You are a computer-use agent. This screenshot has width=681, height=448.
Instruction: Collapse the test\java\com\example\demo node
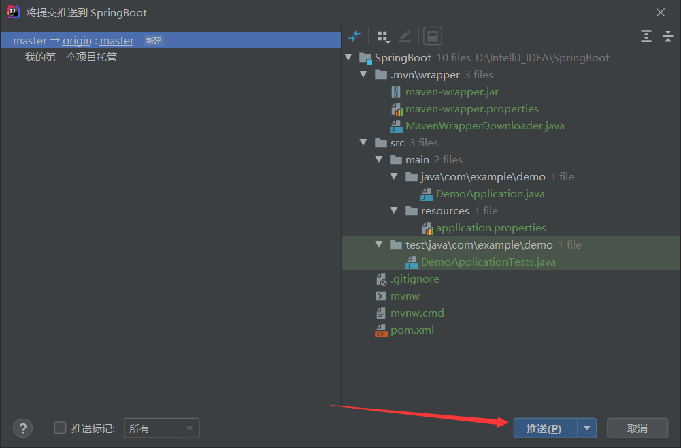tap(379, 244)
